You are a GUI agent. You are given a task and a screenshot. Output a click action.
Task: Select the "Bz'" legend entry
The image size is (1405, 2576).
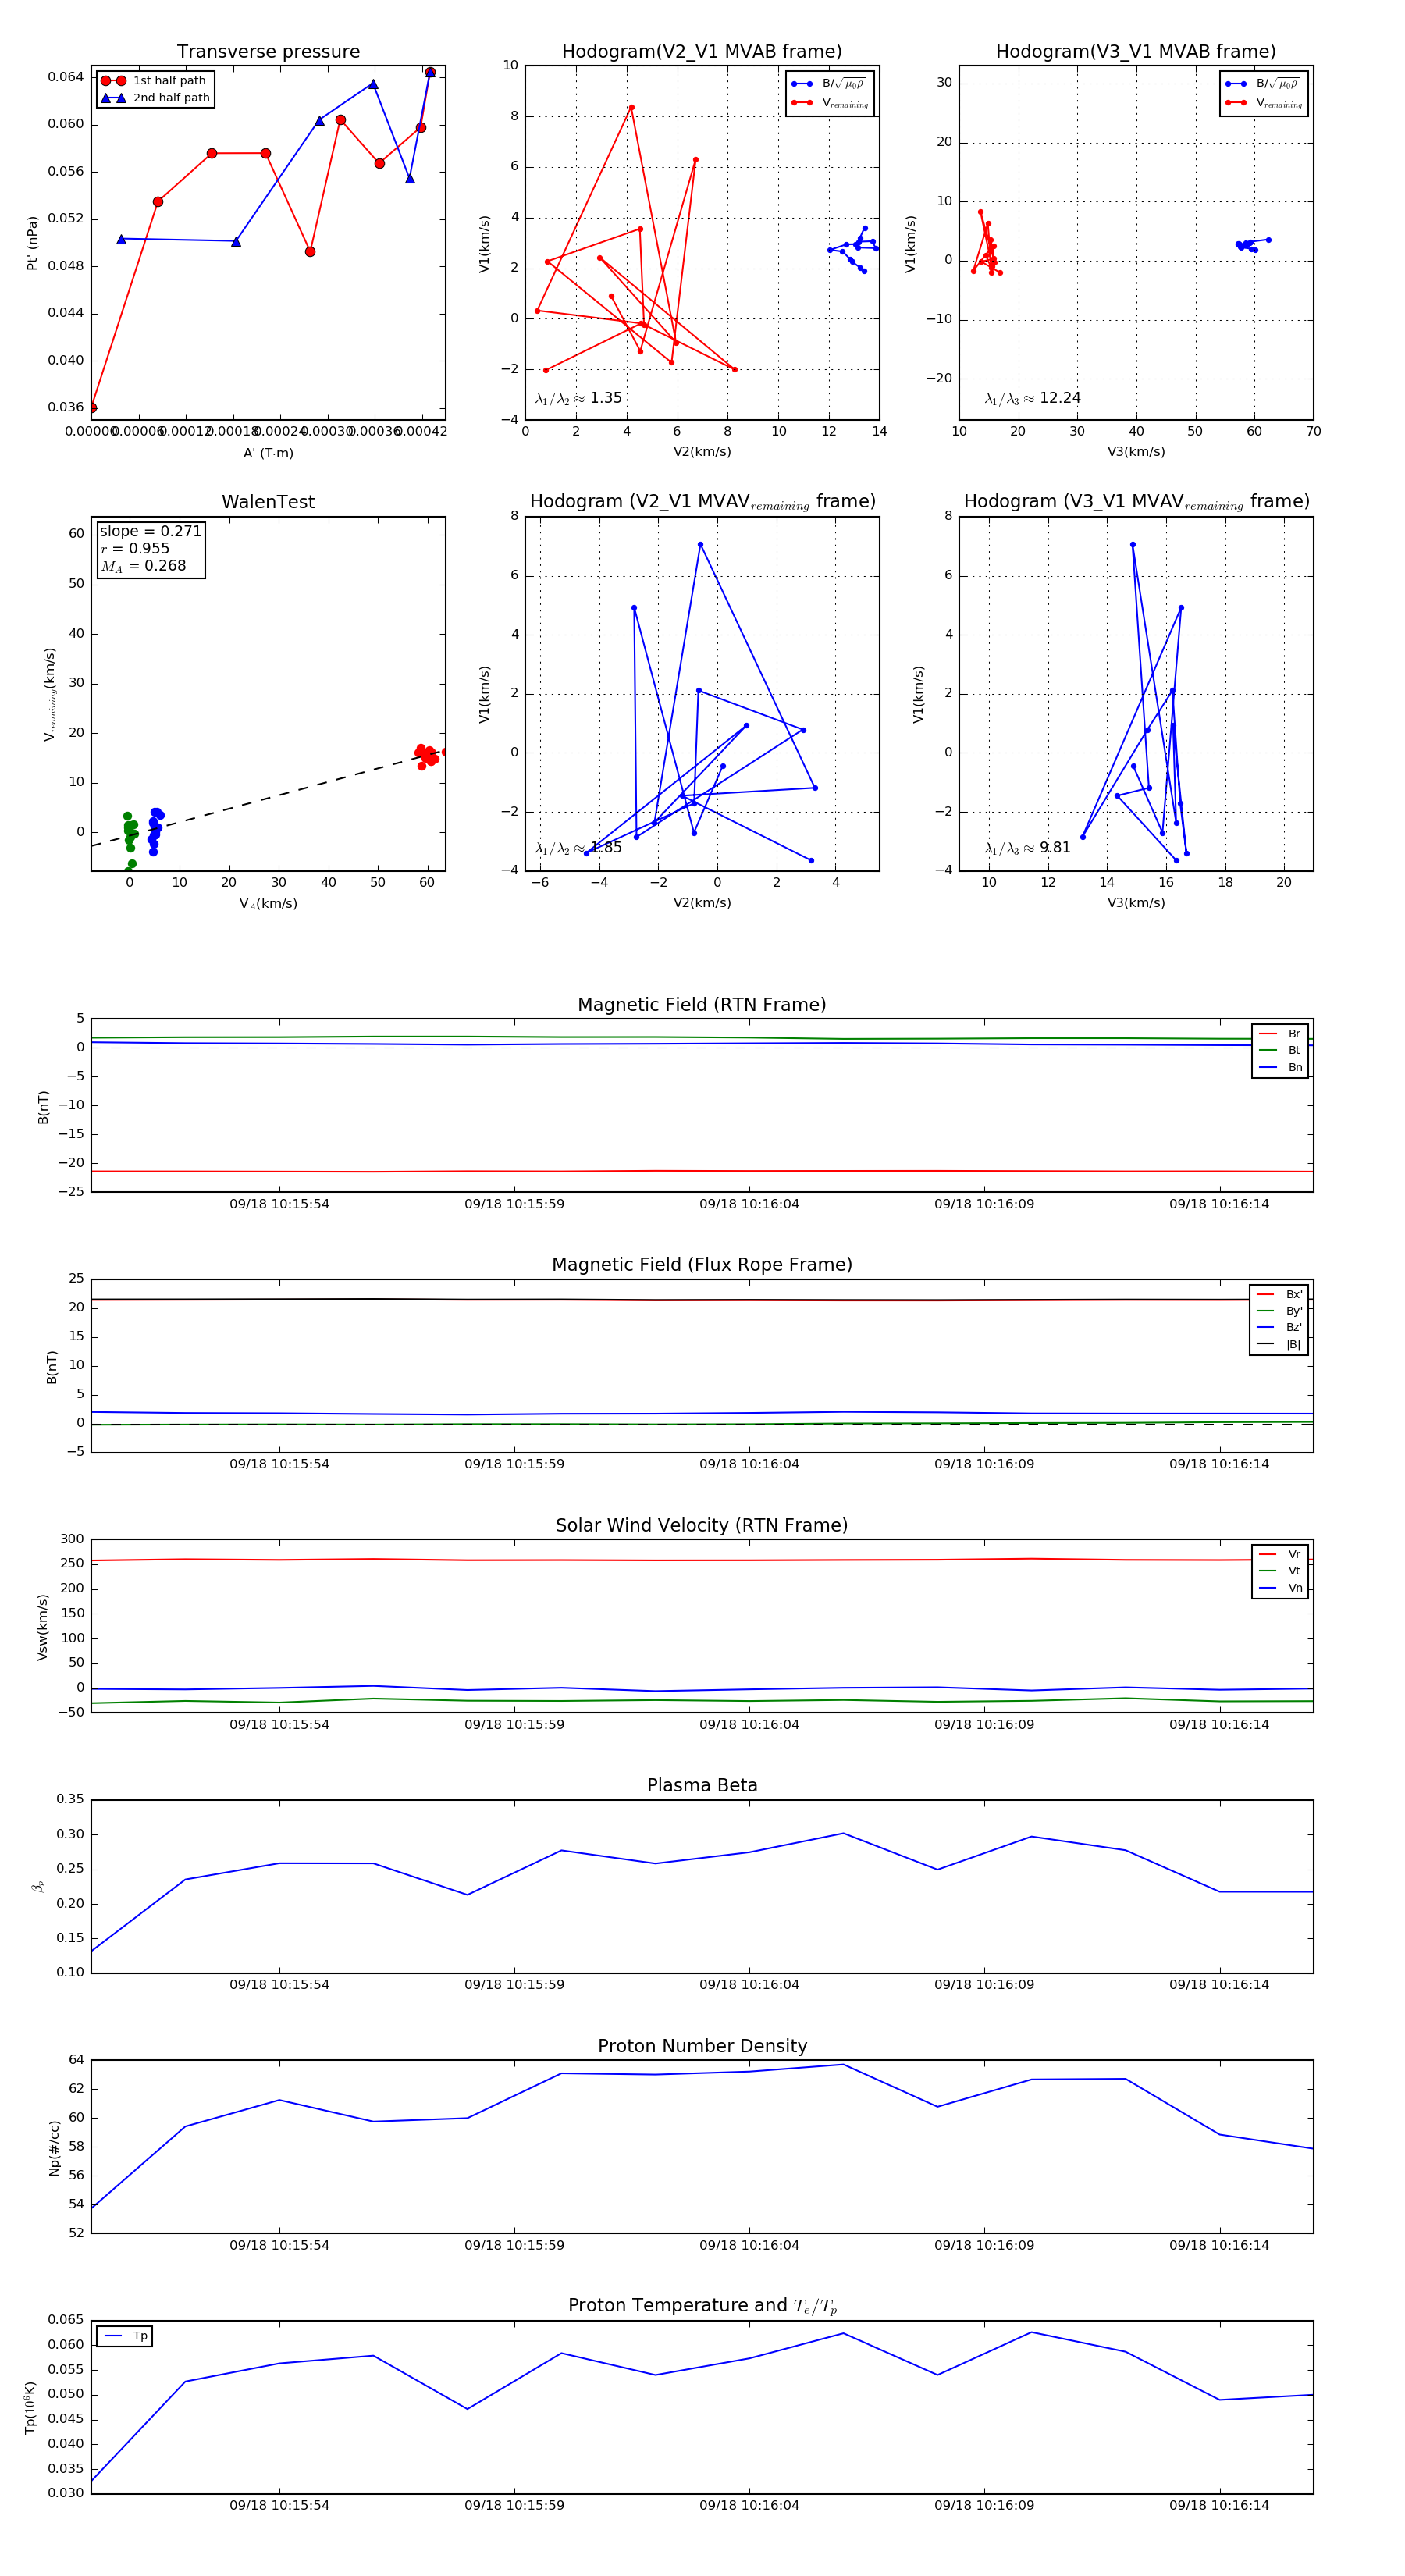pos(1279,1328)
